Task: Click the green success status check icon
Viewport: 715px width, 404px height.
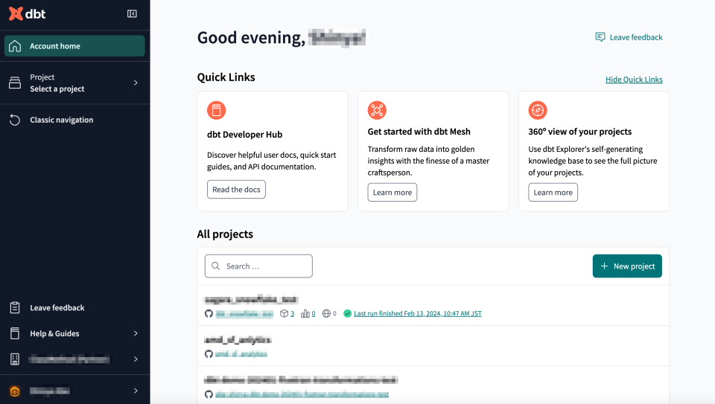Action: pyautogui.click(x=347, y=314)
